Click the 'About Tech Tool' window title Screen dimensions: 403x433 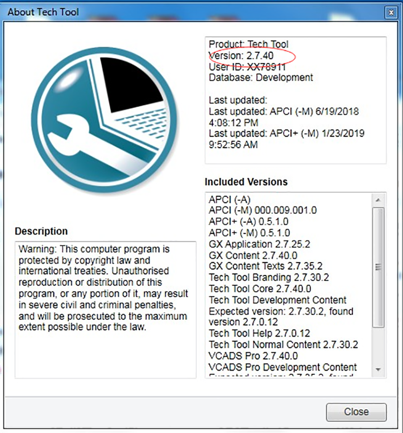click(x=43, y=12)
